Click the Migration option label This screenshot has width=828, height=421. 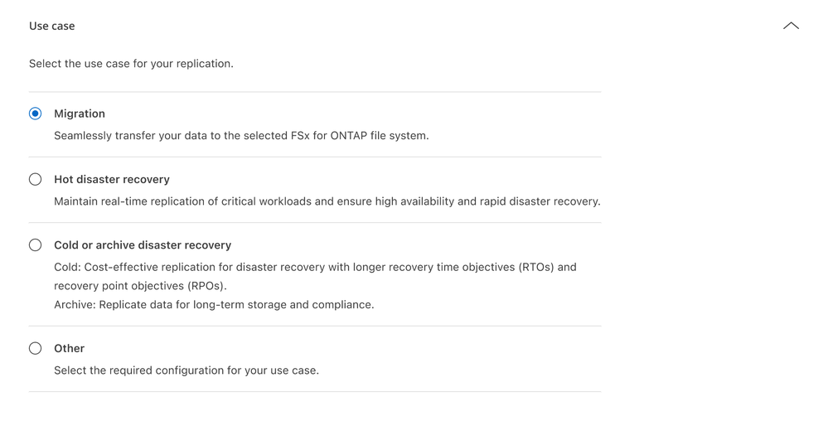click(80, 114)
